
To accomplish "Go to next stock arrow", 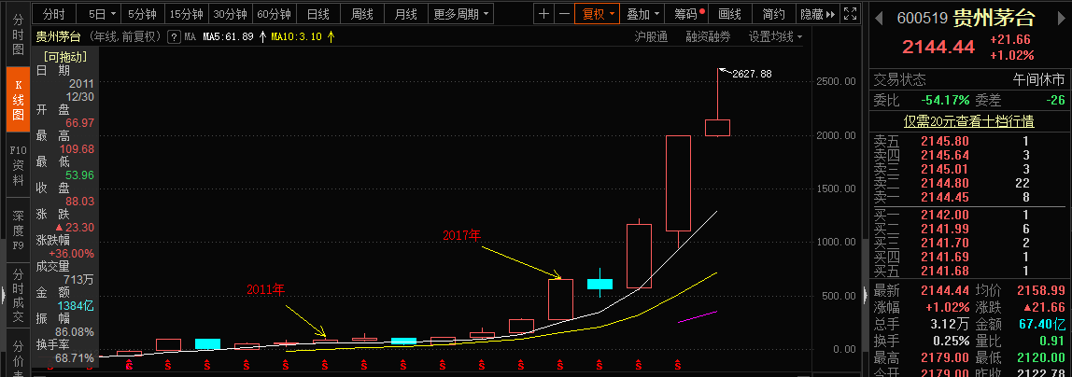I will click(x=1059, y=17).
